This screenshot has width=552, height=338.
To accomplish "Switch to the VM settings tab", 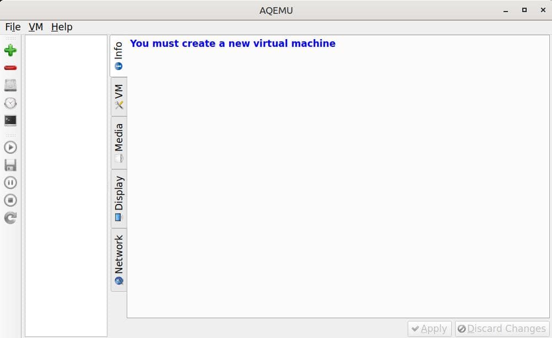I will coord(118,97).
